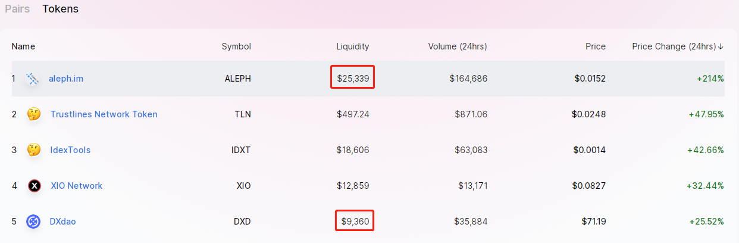Image resolution: width=739 pixels, height=243 pixels.
Task: Click the highlighted $25,339 liquidity value
Action: point(353,79)
